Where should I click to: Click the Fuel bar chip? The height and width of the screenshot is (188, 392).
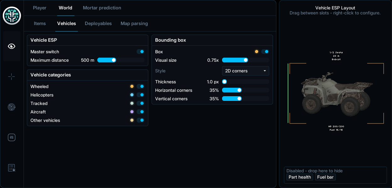[x=325, y=177]
